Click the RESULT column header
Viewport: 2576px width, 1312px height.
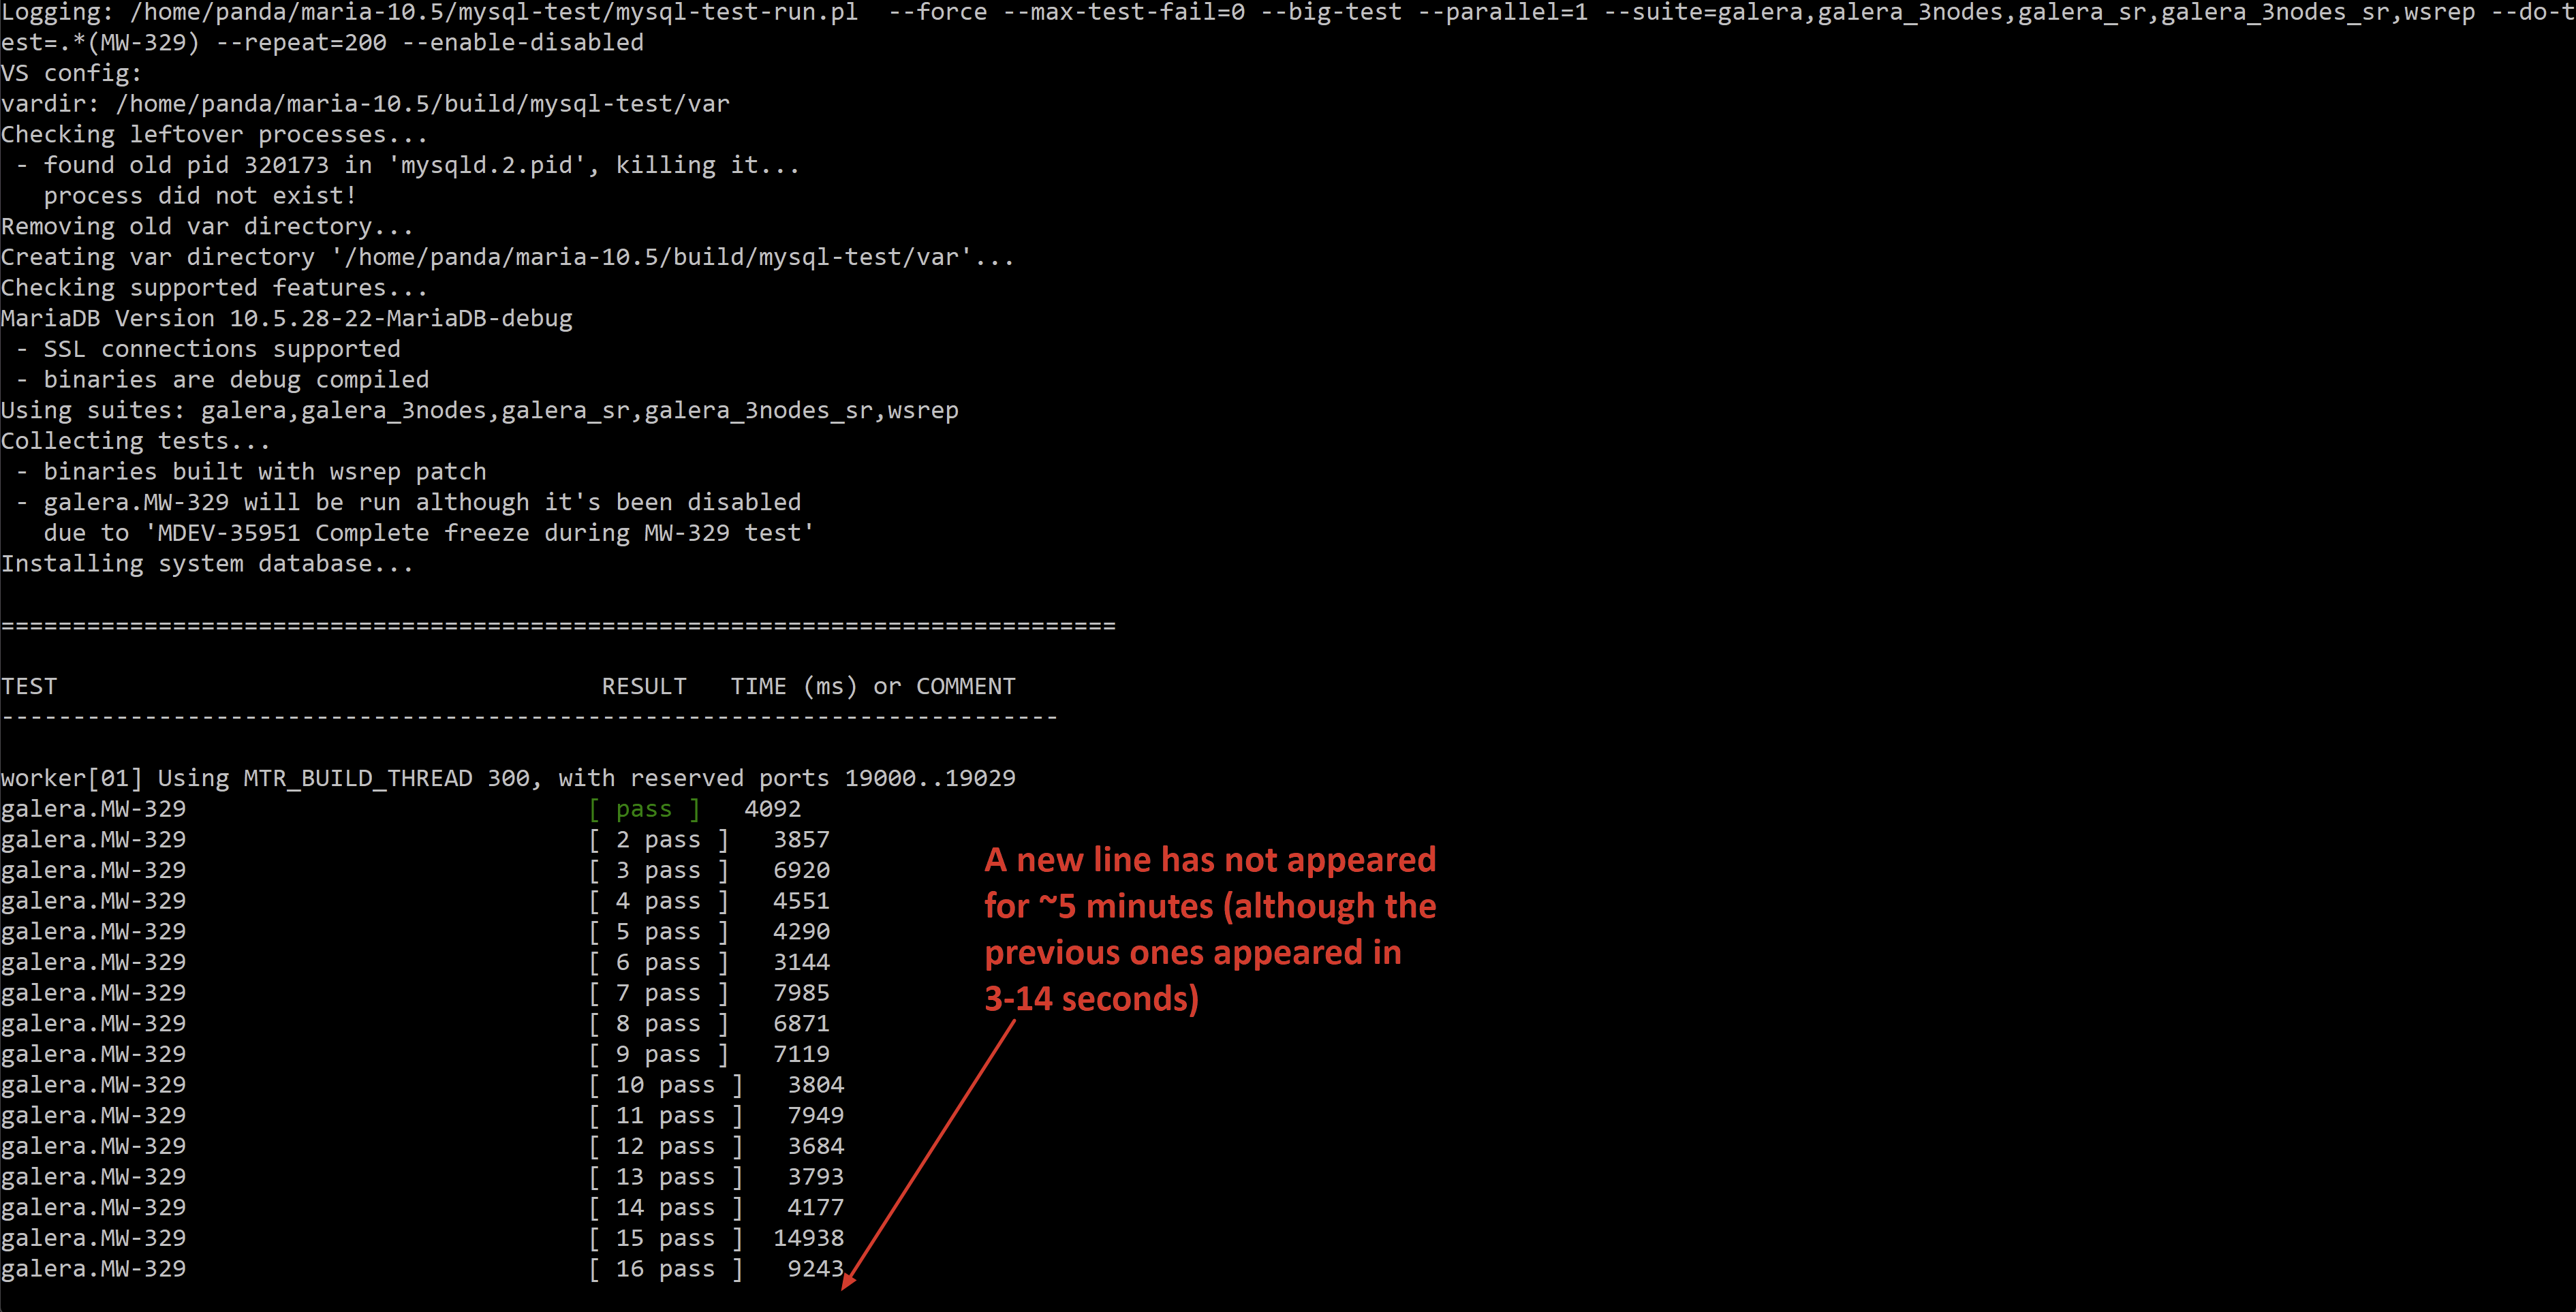click(644, 686)
